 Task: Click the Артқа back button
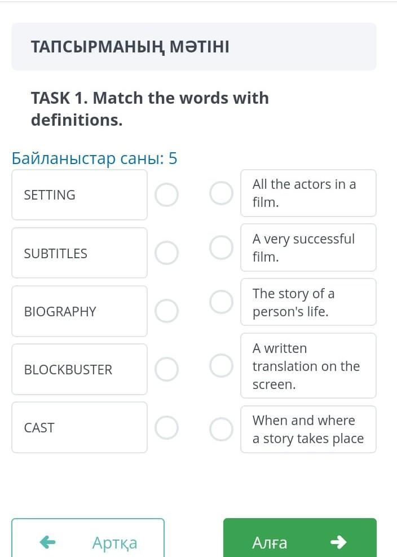coord(88,538)
